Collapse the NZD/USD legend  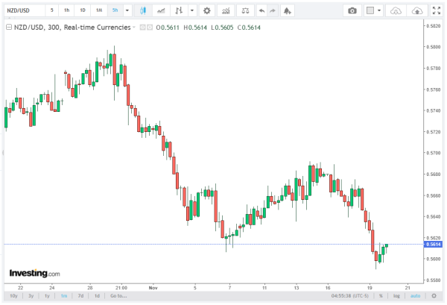pyautogui.click(x=8, y=26)
